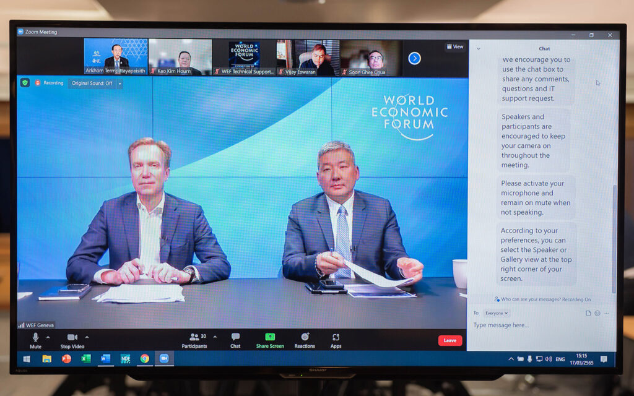Show next participants with blue arrow

coord(415,58)
